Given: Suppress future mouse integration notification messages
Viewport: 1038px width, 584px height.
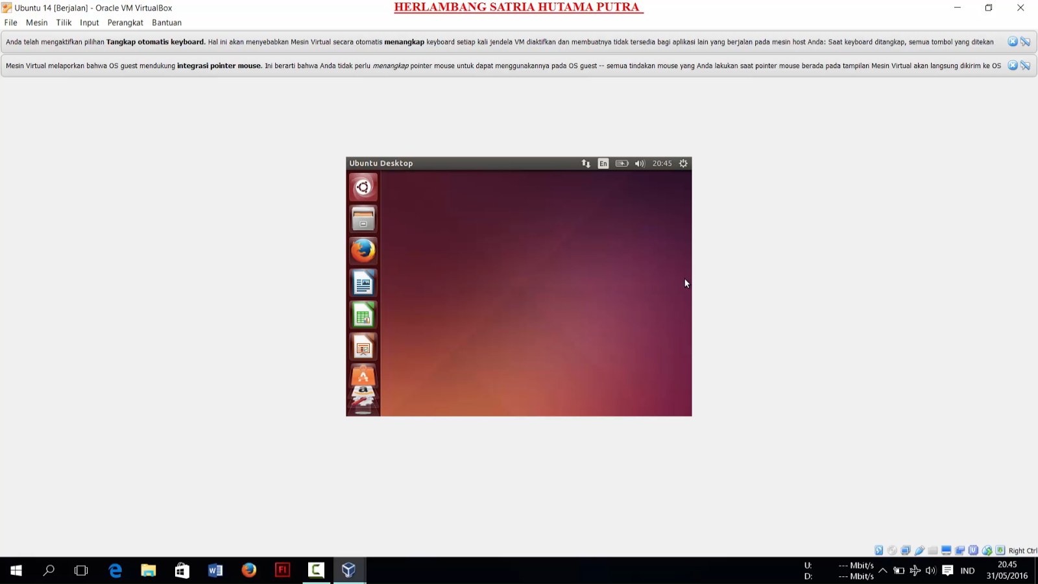Looking at the screenshot, I should 1025,66.
